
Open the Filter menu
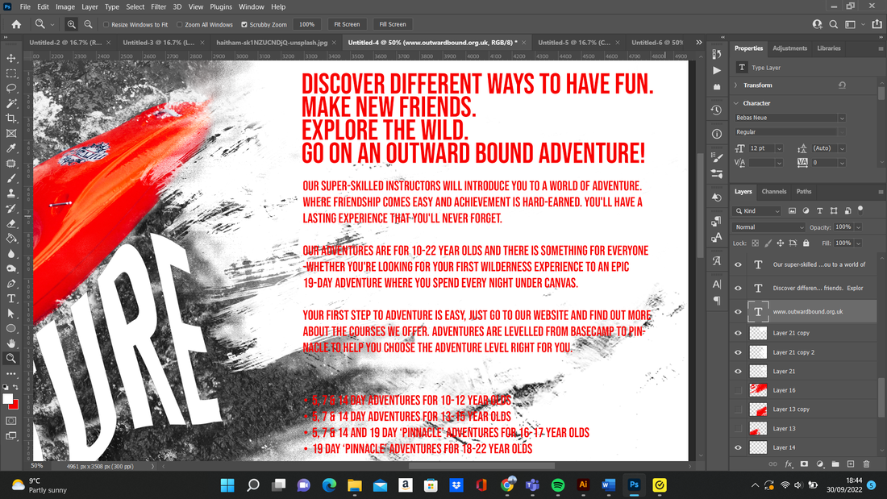(158, 6)
